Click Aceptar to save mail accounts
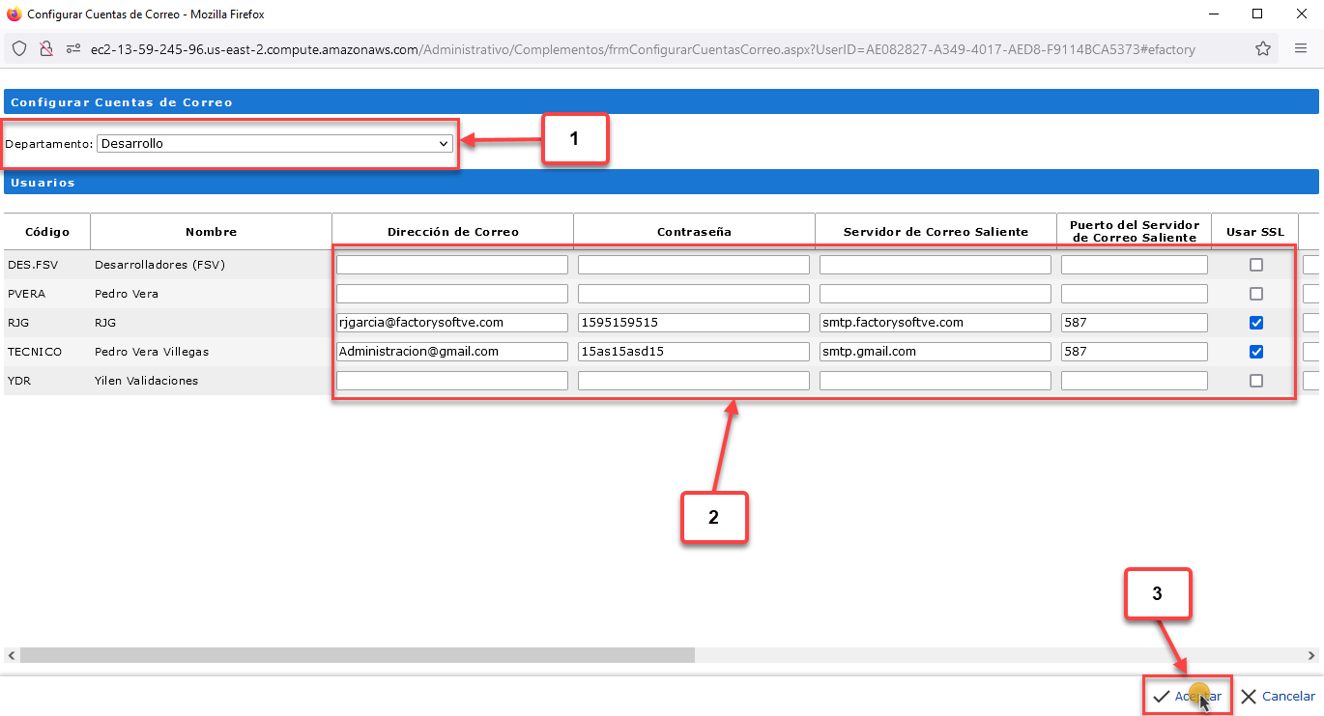 [1188, 696]
